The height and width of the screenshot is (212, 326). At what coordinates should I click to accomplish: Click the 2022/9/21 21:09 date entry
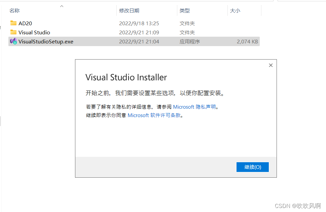coord(139,32)
